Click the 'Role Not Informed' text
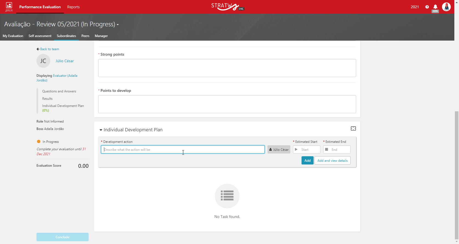This screenshot has width=459, height=244. pos(50,121)
